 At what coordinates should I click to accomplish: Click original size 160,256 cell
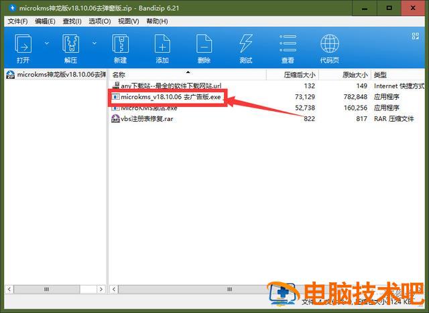[355, 108]
